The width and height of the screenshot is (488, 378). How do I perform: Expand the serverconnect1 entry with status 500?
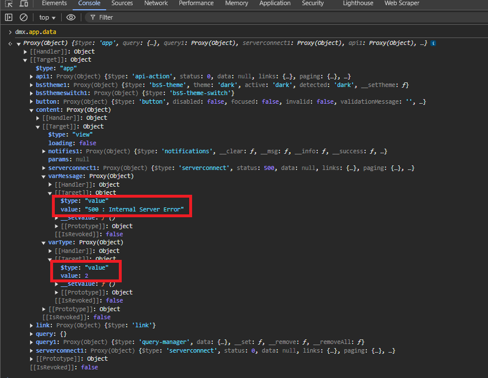(x=44, y=168)
